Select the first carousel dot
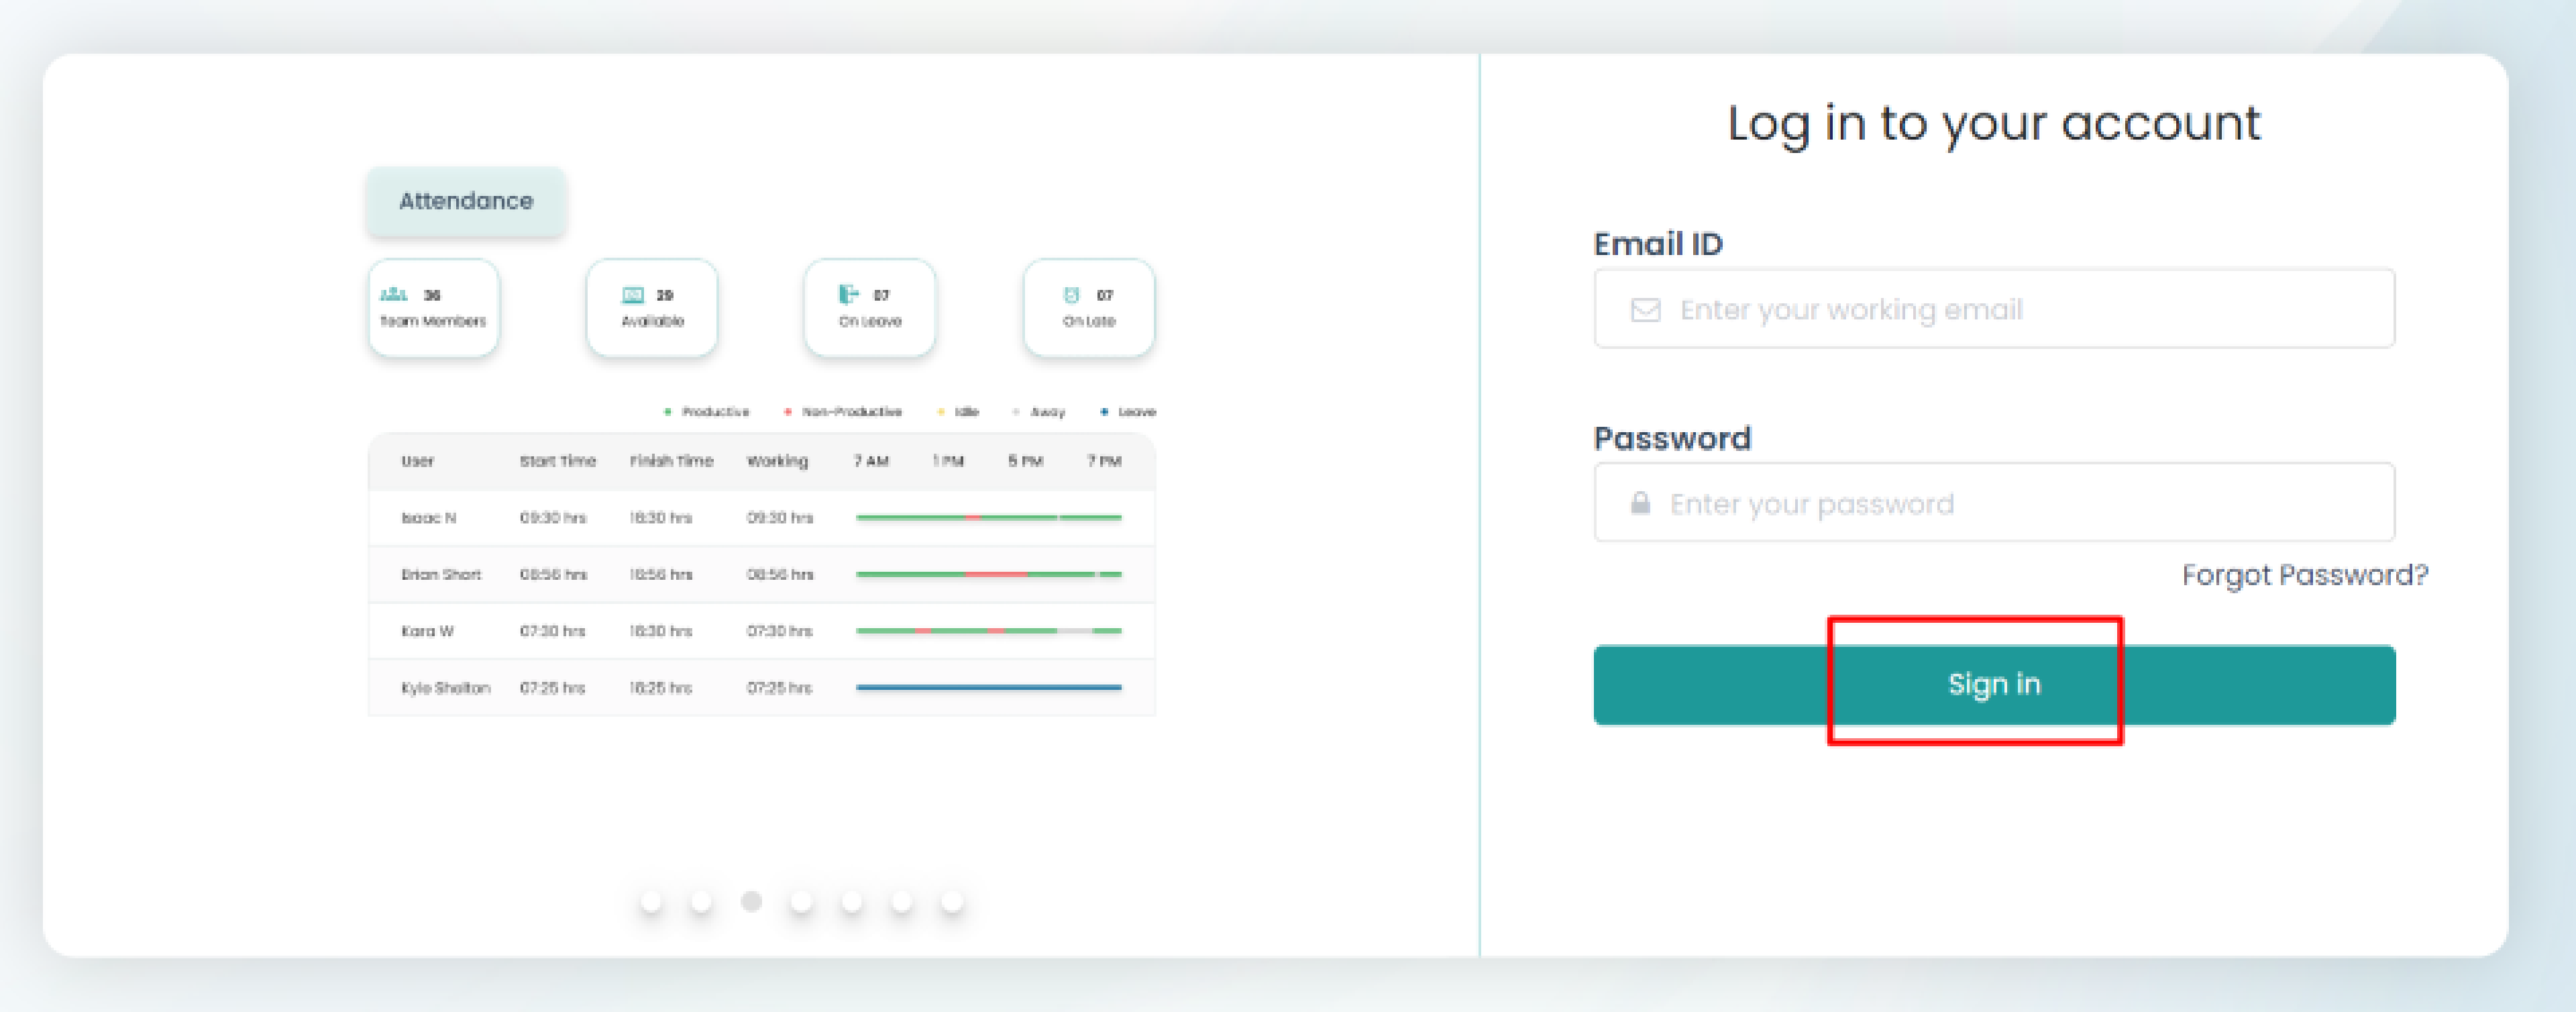Screen dimensions: 2576x1012 651,902
